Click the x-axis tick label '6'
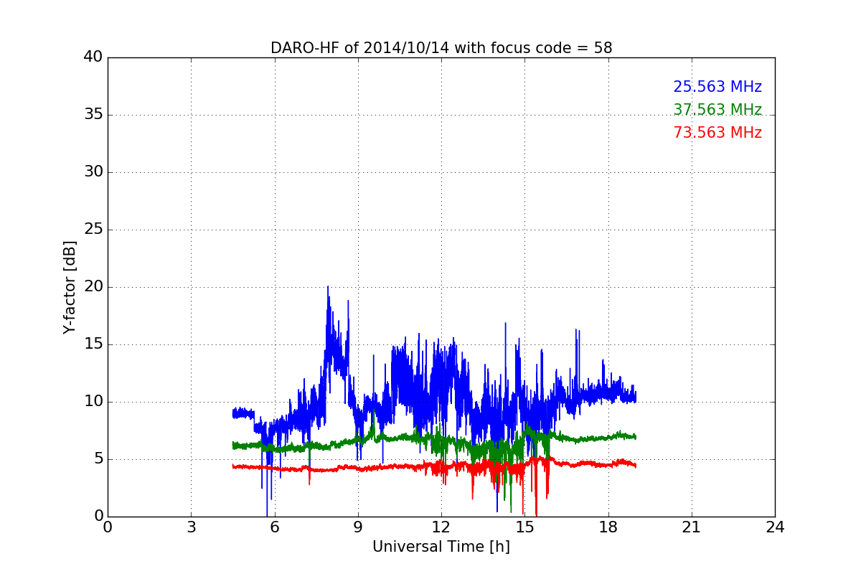861x574 pixels. click(274, 527)
